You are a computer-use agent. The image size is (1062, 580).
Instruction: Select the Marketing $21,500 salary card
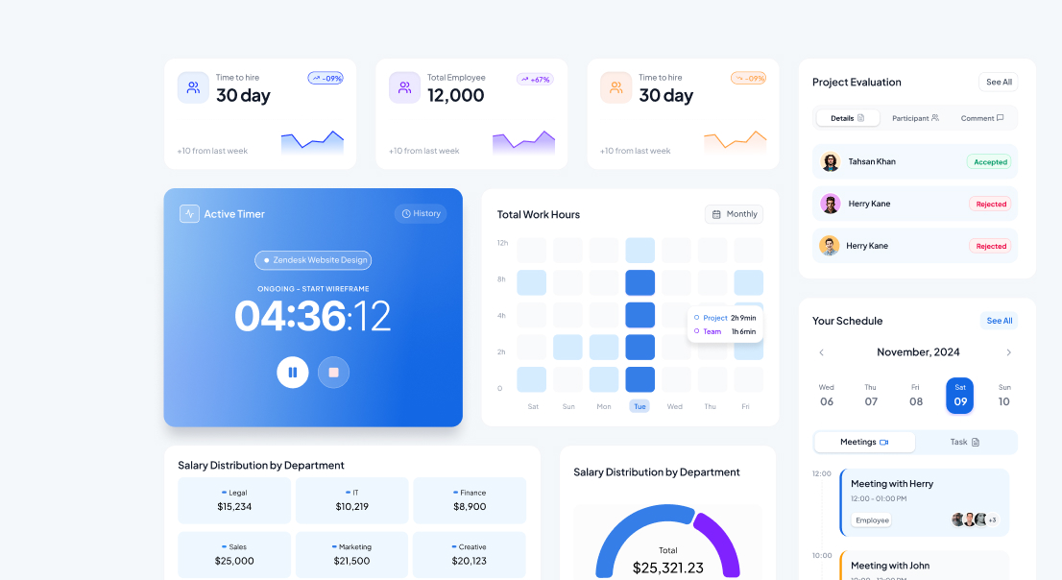(x=352, y=555)
